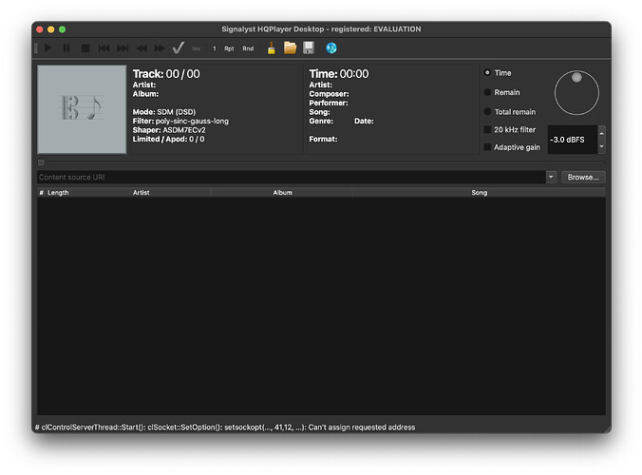Click the round volume knob

[576, 93]
